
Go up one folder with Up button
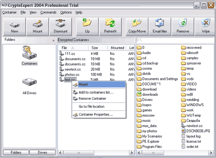[x=87, y=27]
